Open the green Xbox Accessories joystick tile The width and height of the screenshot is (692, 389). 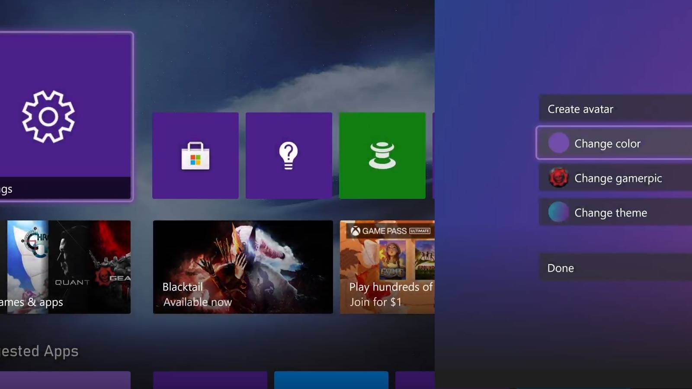coord(382,156)
